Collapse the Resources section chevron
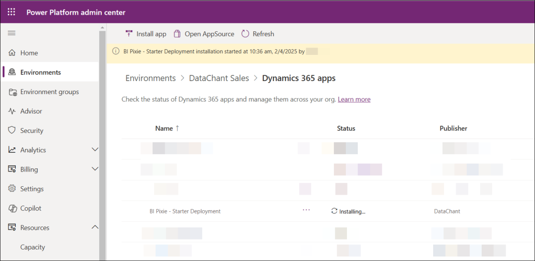535x261 pixels. pyautogui.click(x=95, y=227)
